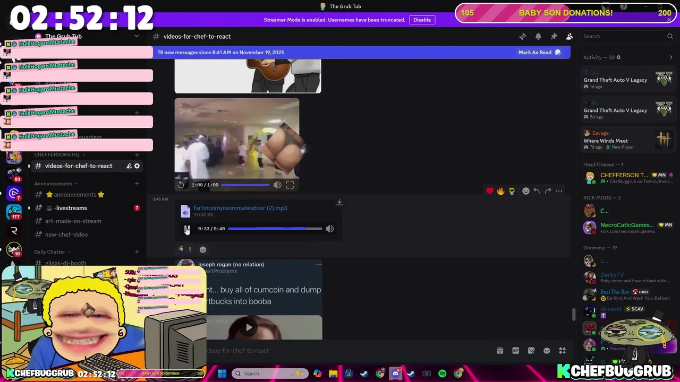Open Microsoft Store from the taskbar
The height and width of the screenshot is (382, 680).
click(348, 374)
